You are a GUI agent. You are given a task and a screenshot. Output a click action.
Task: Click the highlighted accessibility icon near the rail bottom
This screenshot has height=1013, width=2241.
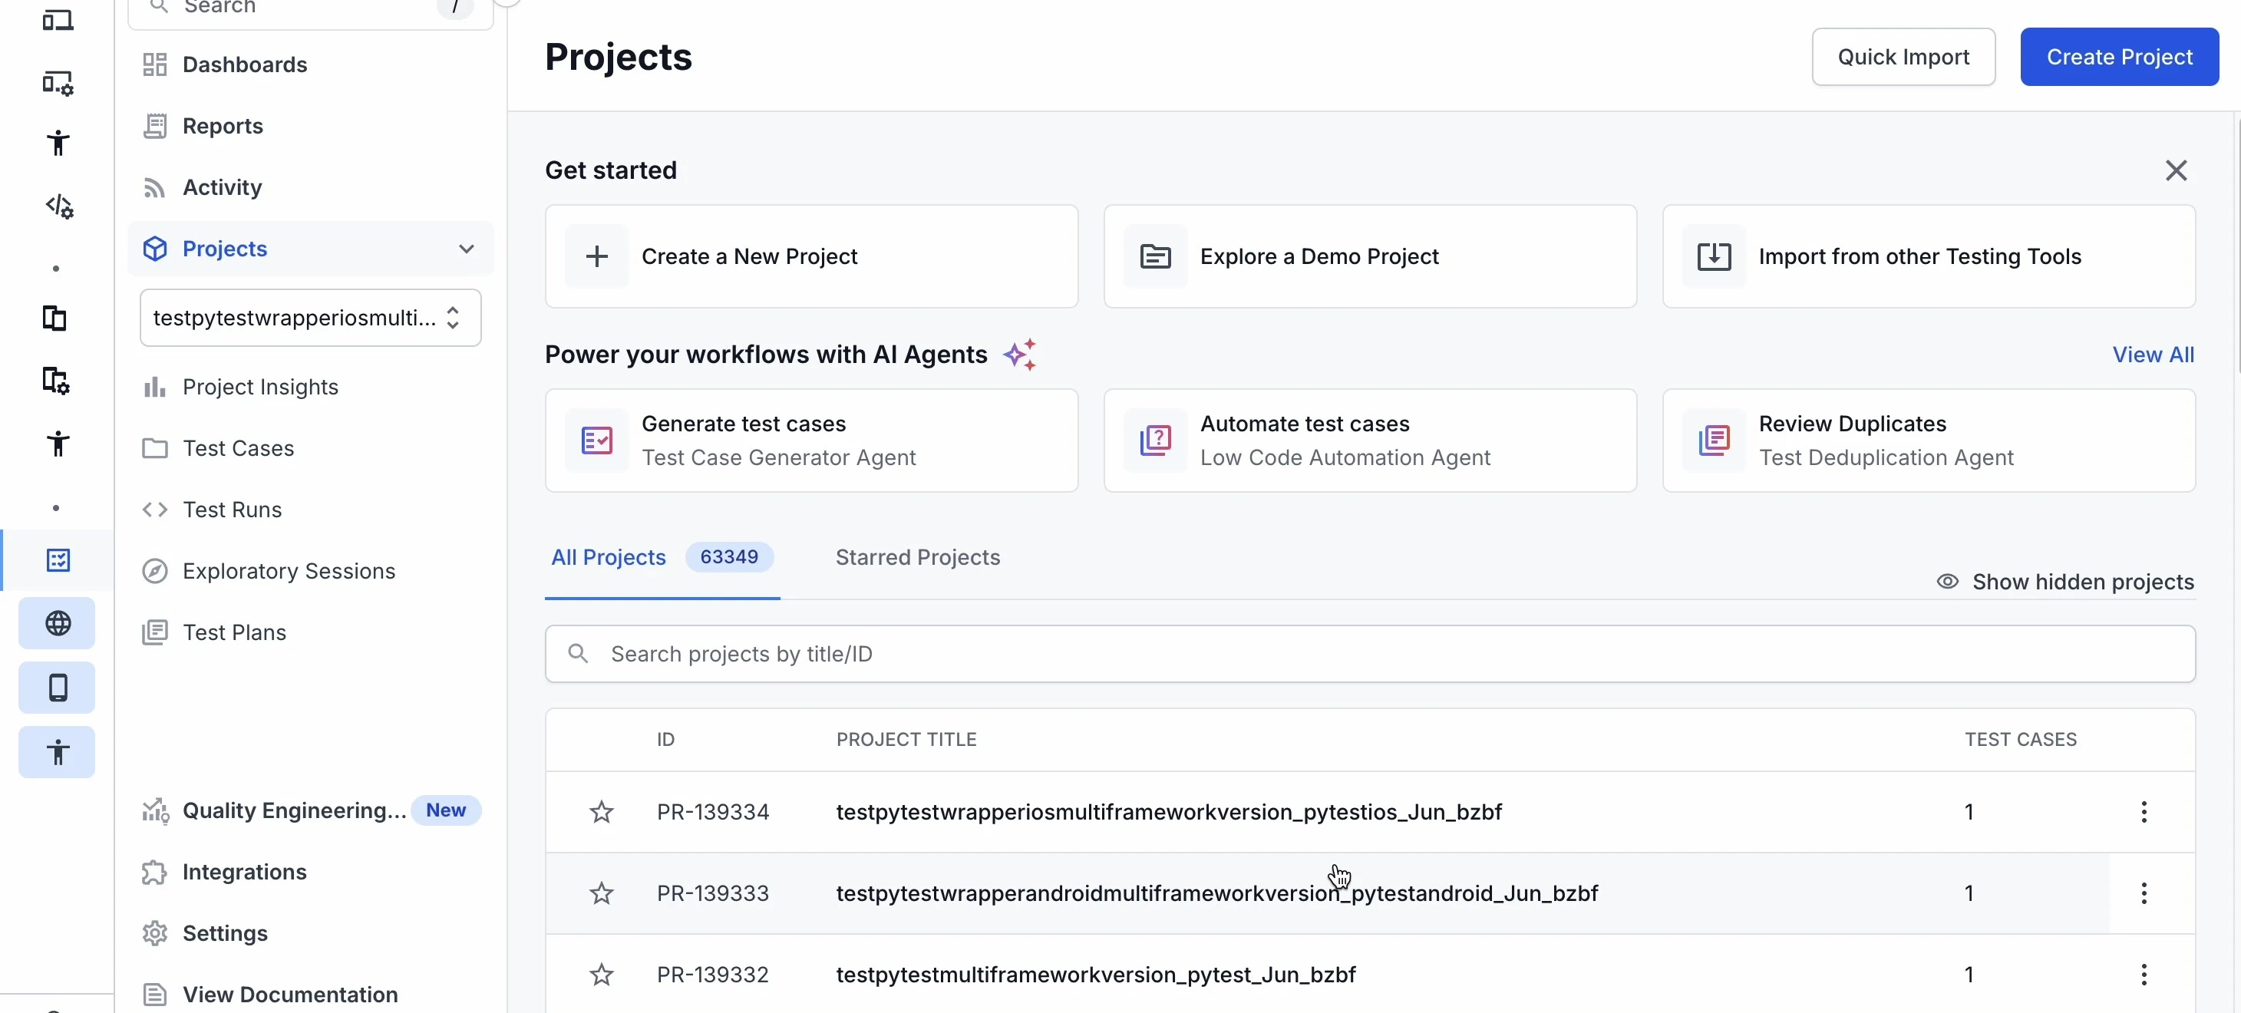pyautogui.click(x=58, y=752)
